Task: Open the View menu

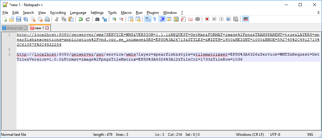Action: (42, 13)
